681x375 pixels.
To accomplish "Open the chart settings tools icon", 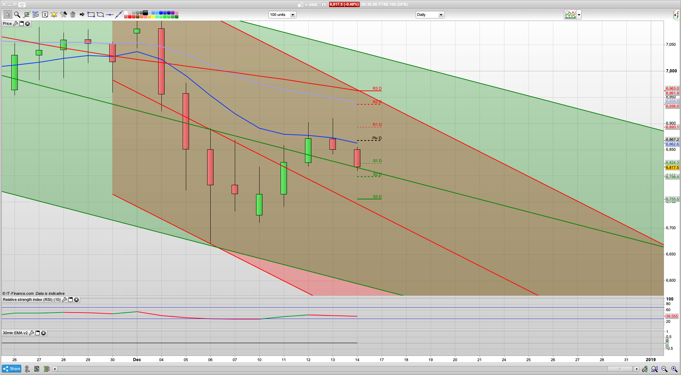I will click(x=63, y=15).
